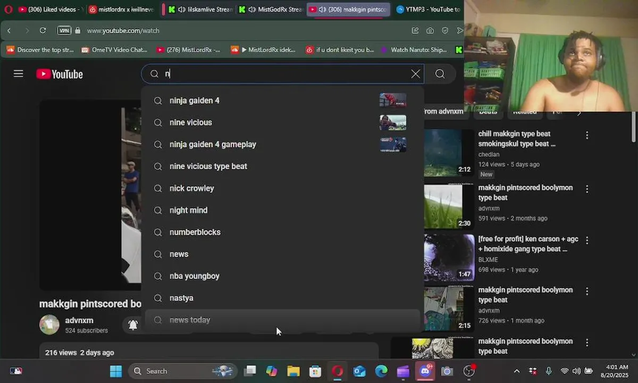The height and width of the screenshot is (383, 638).
Task: Select suggestion nine vicious
Action: pyautogui.click(x=282, y=122)
